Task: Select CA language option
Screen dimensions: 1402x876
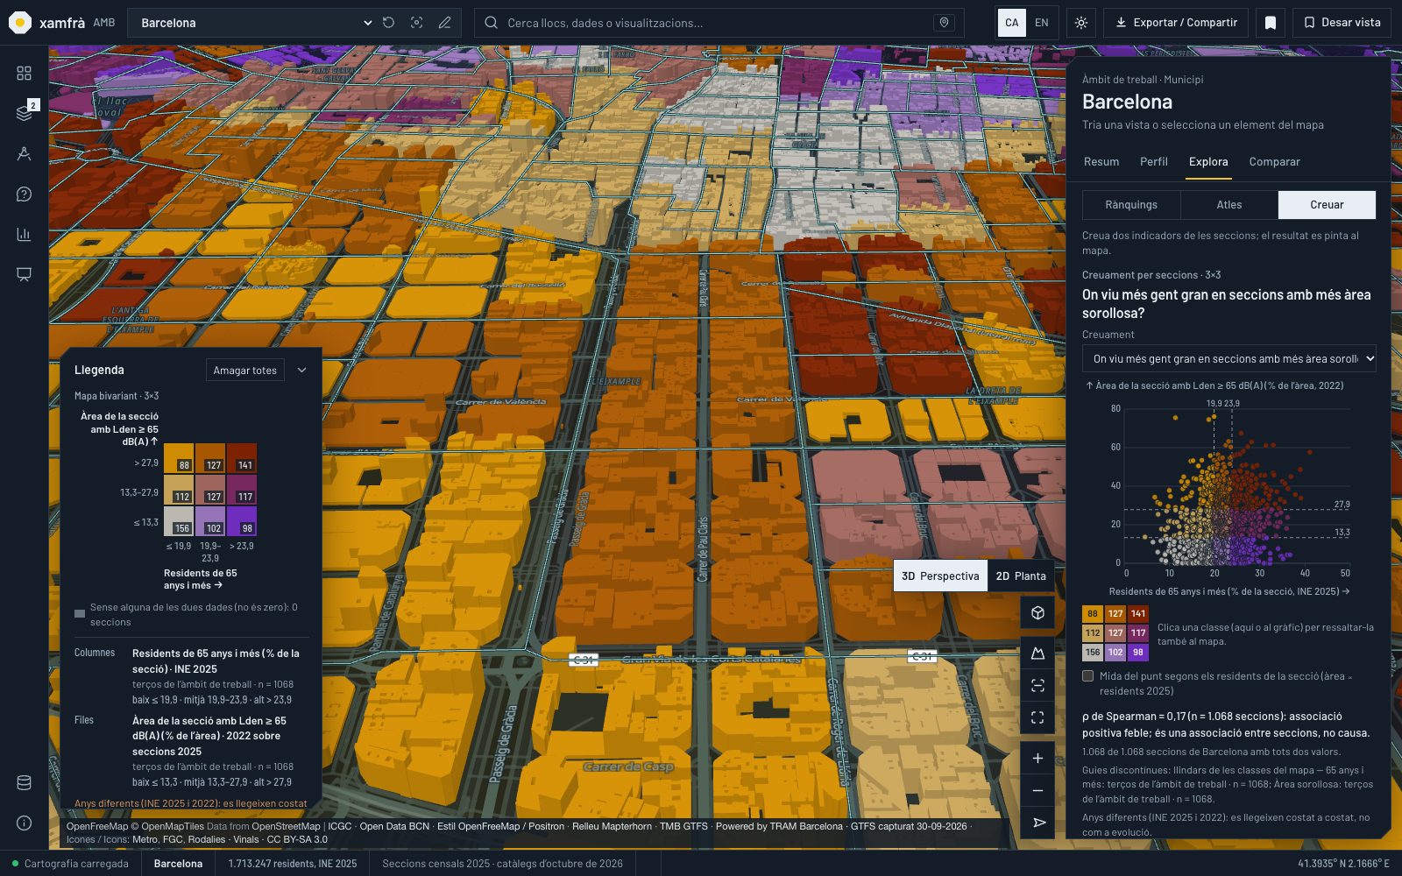Action: click(1012, 23)
